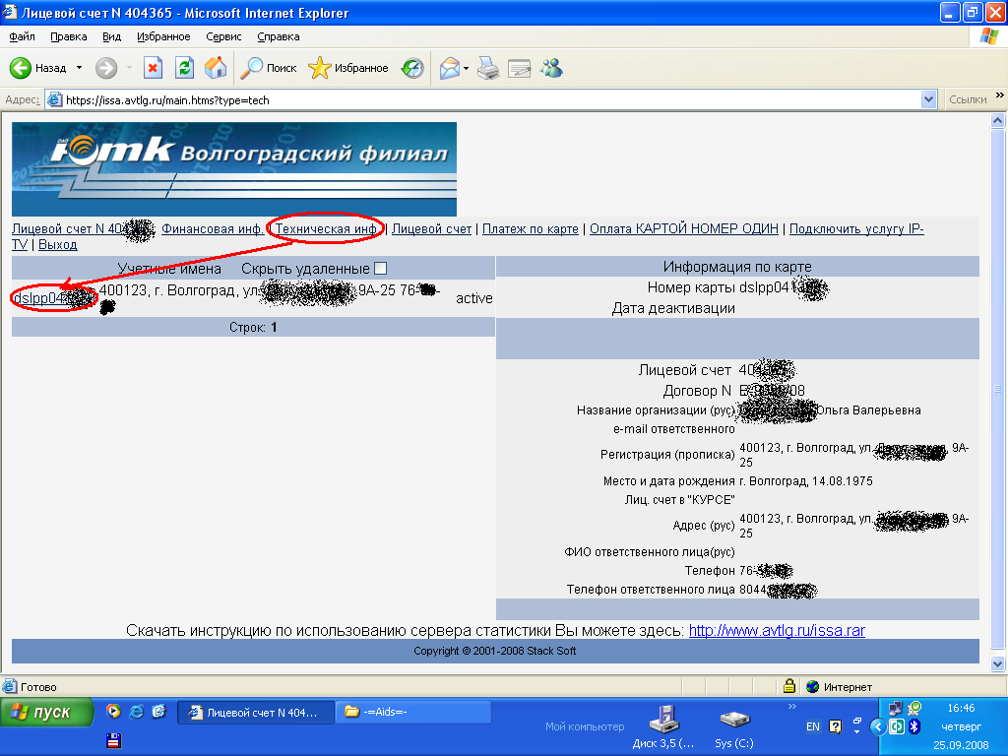Open the Mail envelope toolbar icon
The image size is (1008, 756).
pyautogui.click(x=450, y=68)
